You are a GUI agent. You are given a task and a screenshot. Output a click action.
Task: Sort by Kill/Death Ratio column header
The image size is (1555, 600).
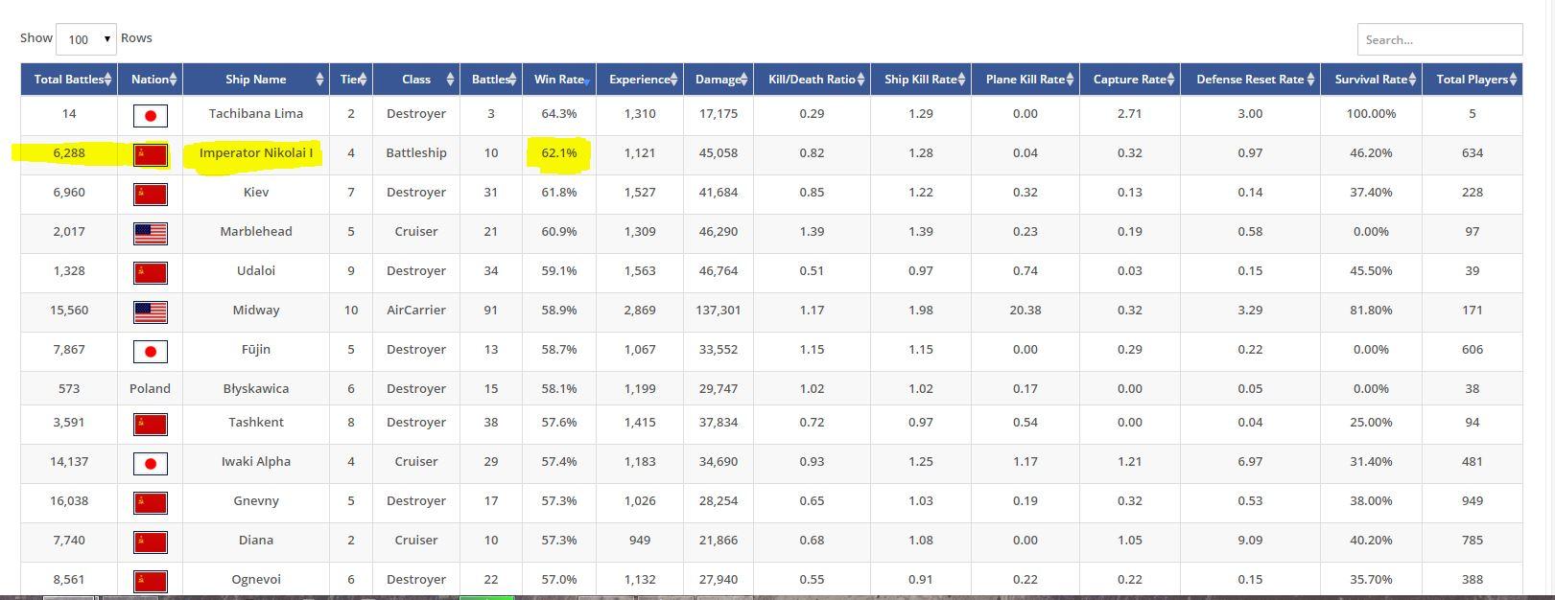point(812,80)
